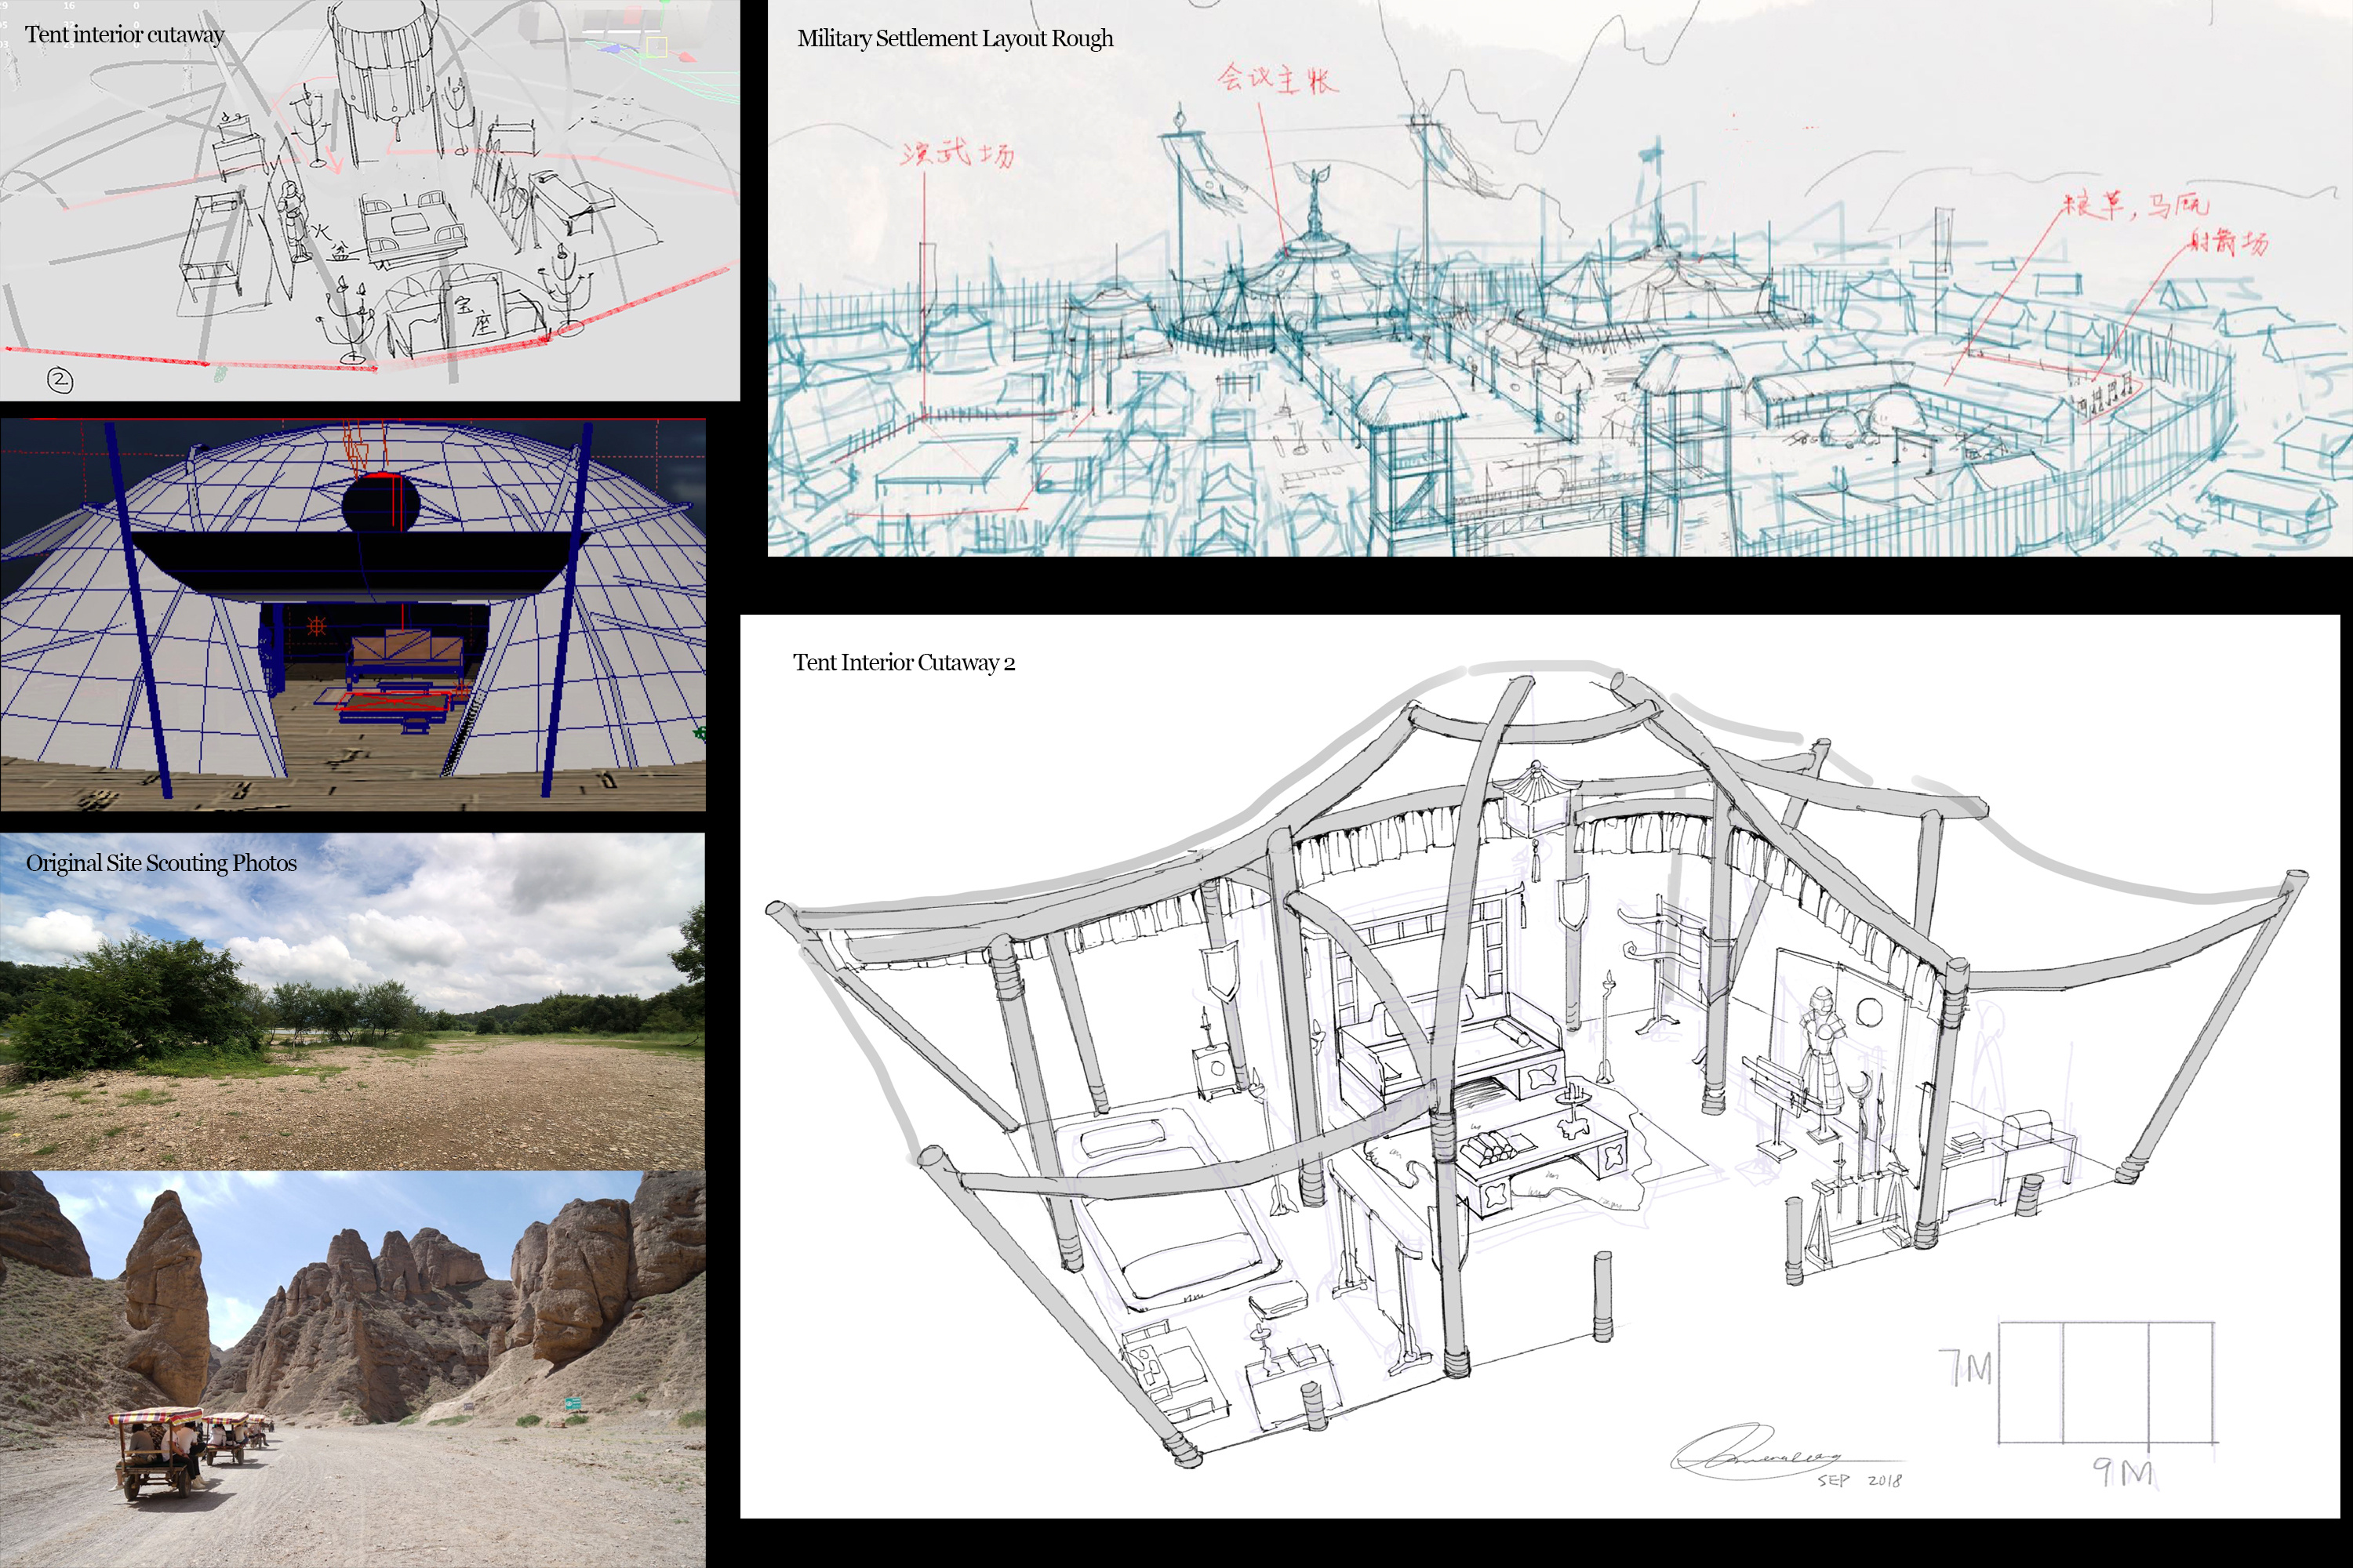Click the circled number 2 marker
The height and width of the screenshot is (1568, 2353).
click(60, 380)
